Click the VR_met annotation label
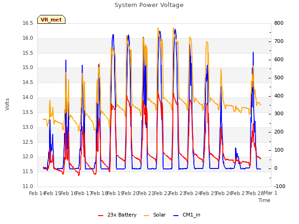 click(x=51, y=20)
